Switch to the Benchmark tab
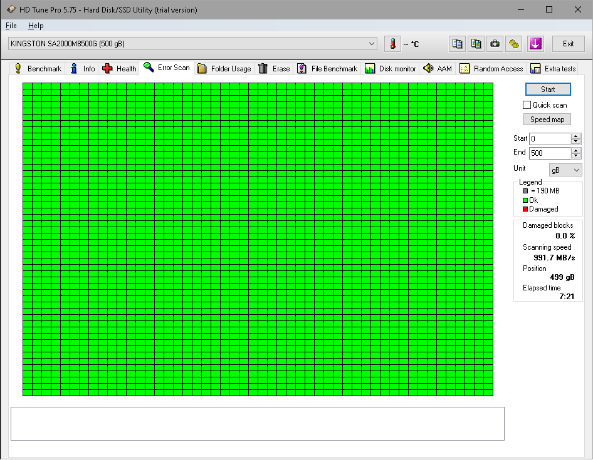The width and height of the screenshot is (593, 460). 38,68
